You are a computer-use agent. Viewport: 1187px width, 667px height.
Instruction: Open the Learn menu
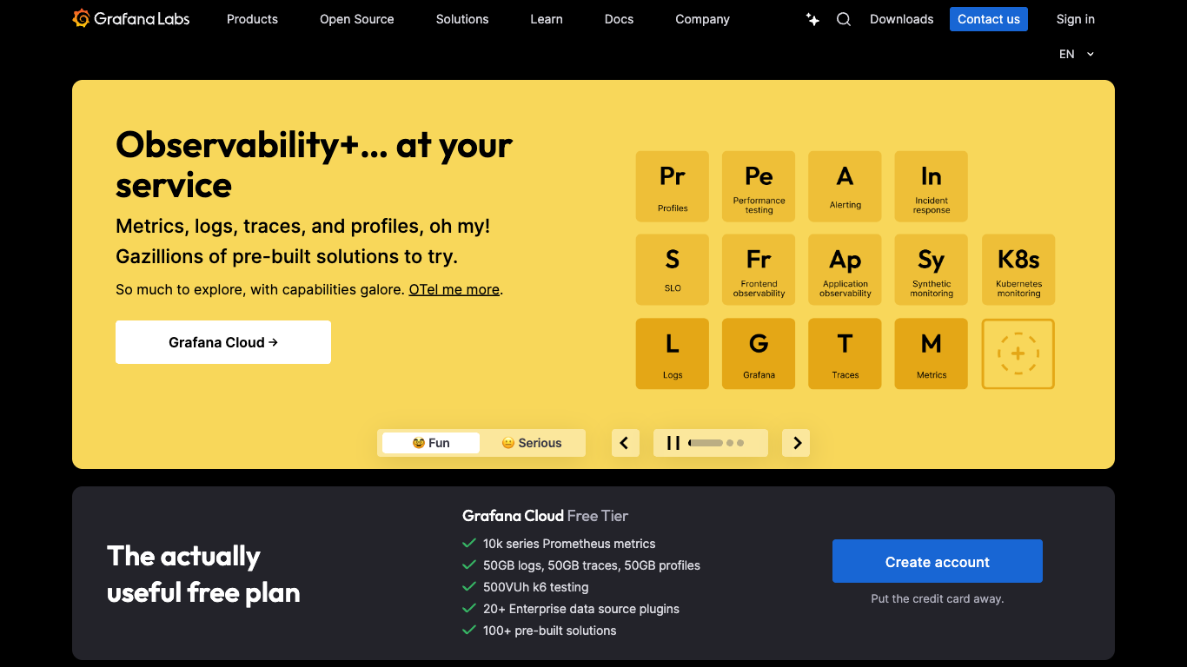pos(547,19)
